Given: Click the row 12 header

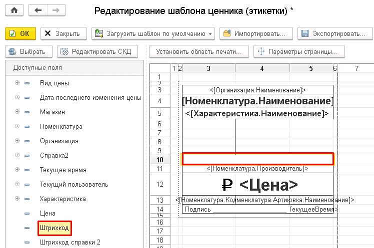Looking at the screenshot, I should [x=160, y=184].
